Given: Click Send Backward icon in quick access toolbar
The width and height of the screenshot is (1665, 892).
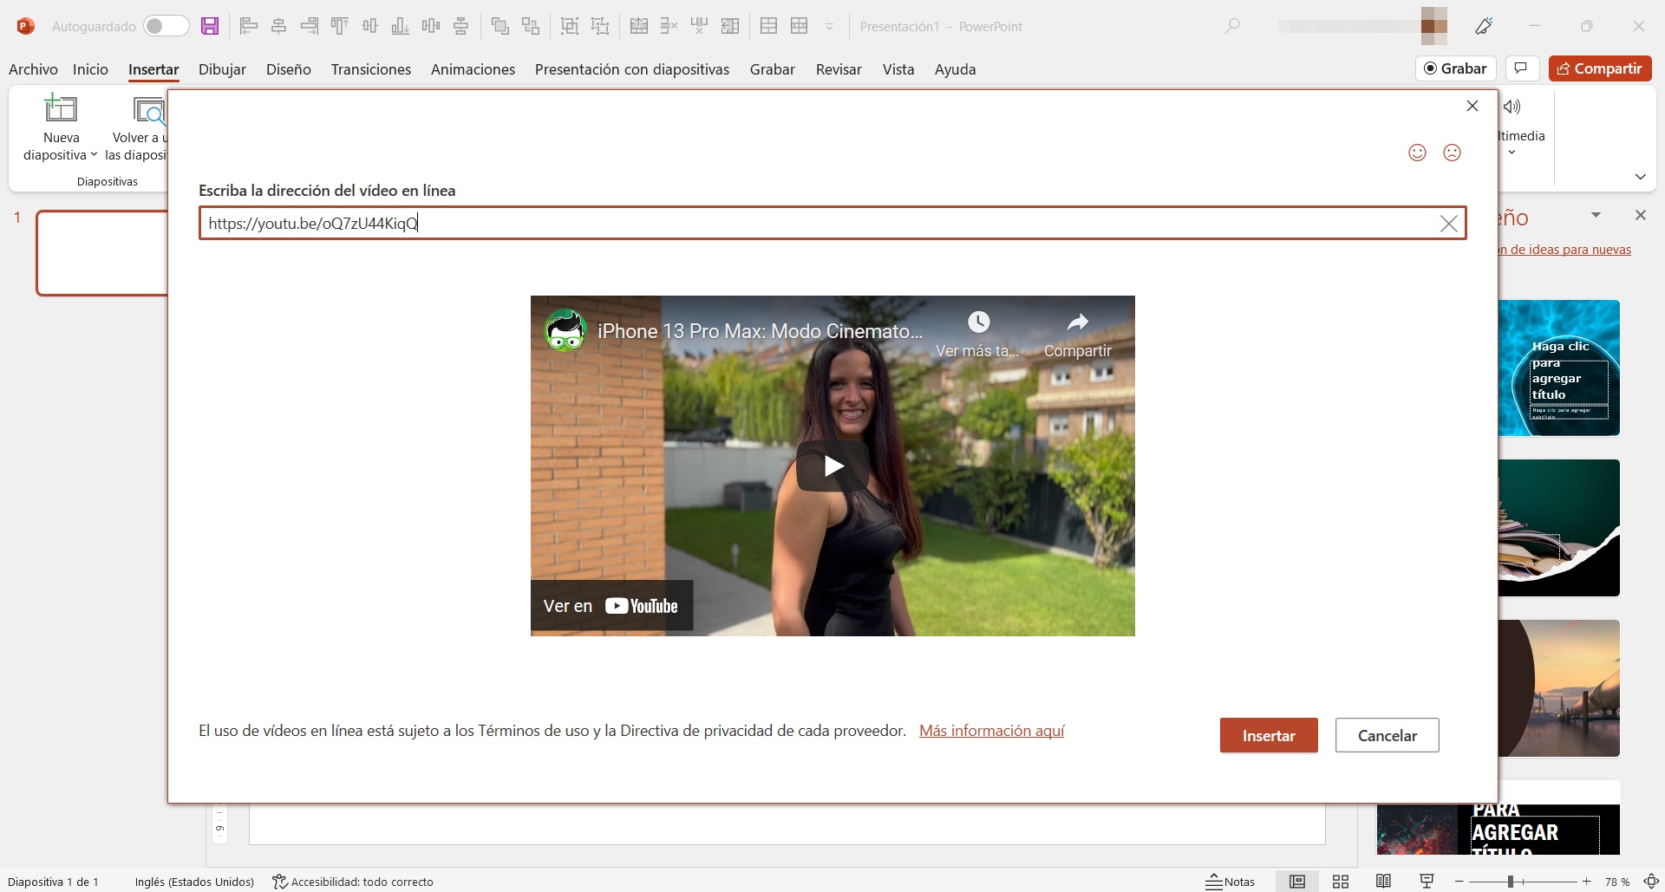Looking at the screenshot, I should pos(531,26).
